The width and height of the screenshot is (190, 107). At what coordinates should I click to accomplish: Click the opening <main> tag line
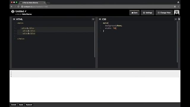[x=20, y=23]
